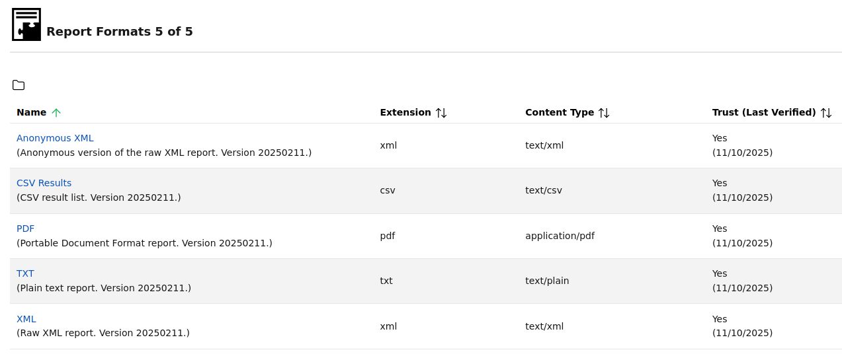Open the TXT report format link
Image resolution: width=842 pixels, height=354 pixels.
25,273
